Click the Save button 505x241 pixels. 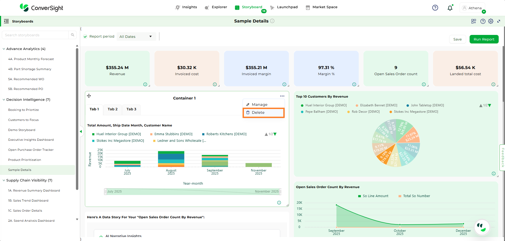[457, 39]
